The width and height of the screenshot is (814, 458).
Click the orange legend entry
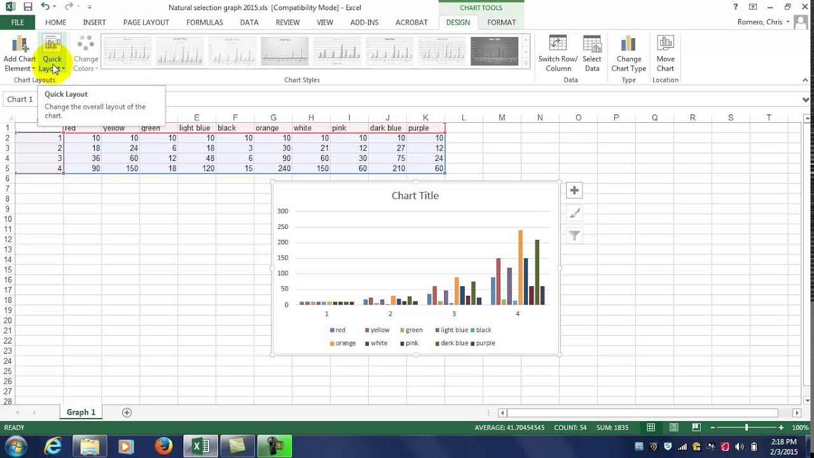coord(343,343)
